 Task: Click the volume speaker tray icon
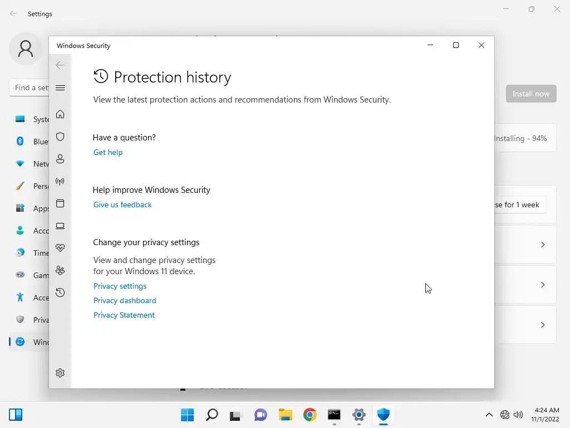518,415
